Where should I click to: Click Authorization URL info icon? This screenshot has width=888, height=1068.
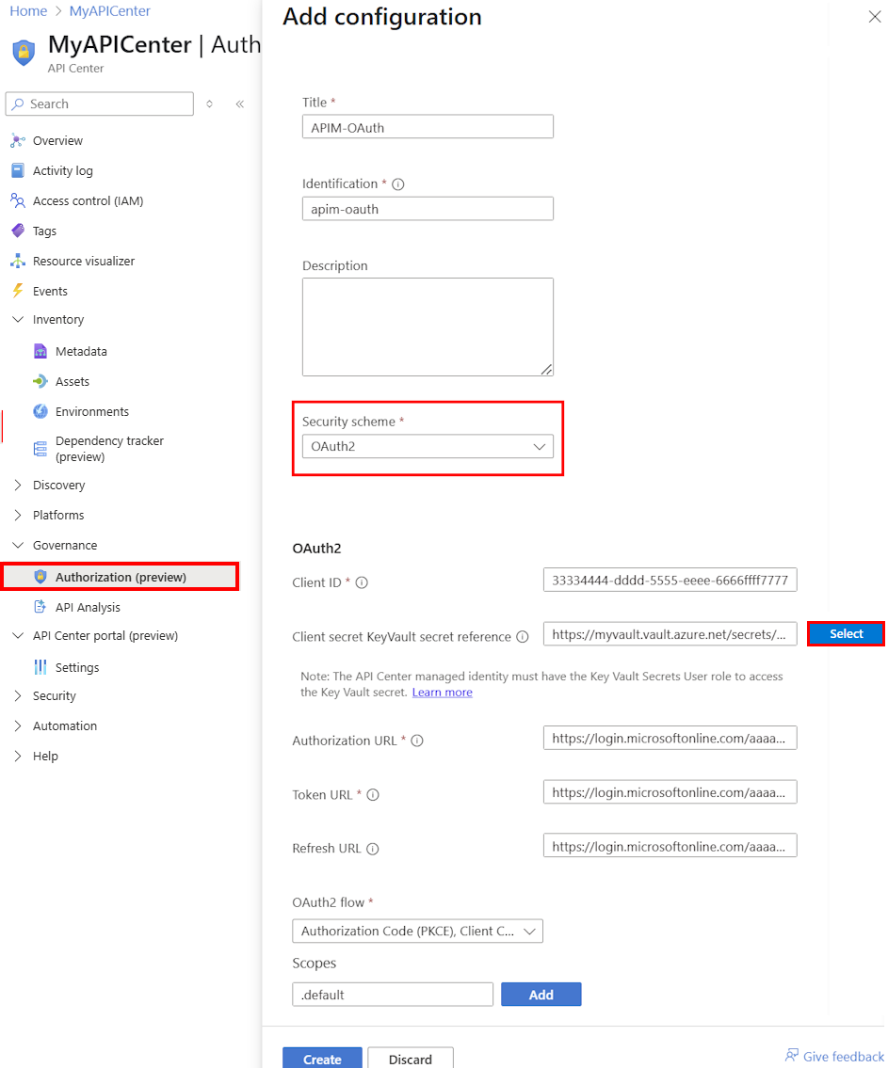417,741
